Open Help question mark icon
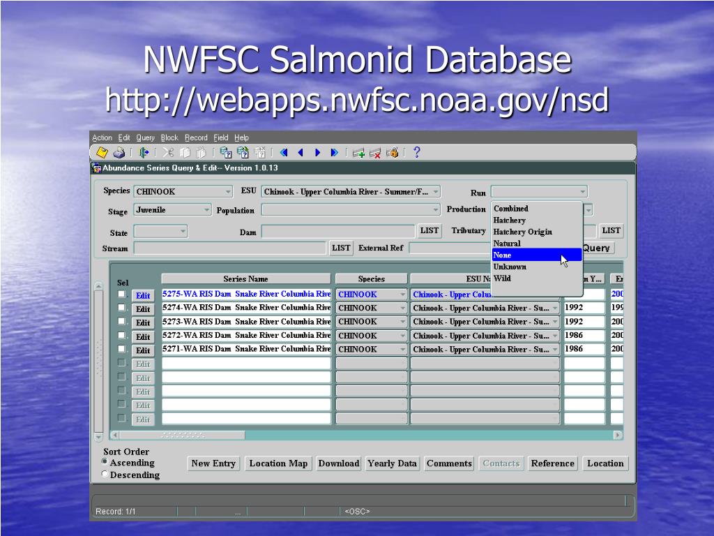 (x=417, y=153)
